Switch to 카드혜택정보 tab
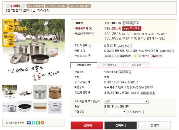This screenshot has height=130, width=179. (x=110, y=65)
